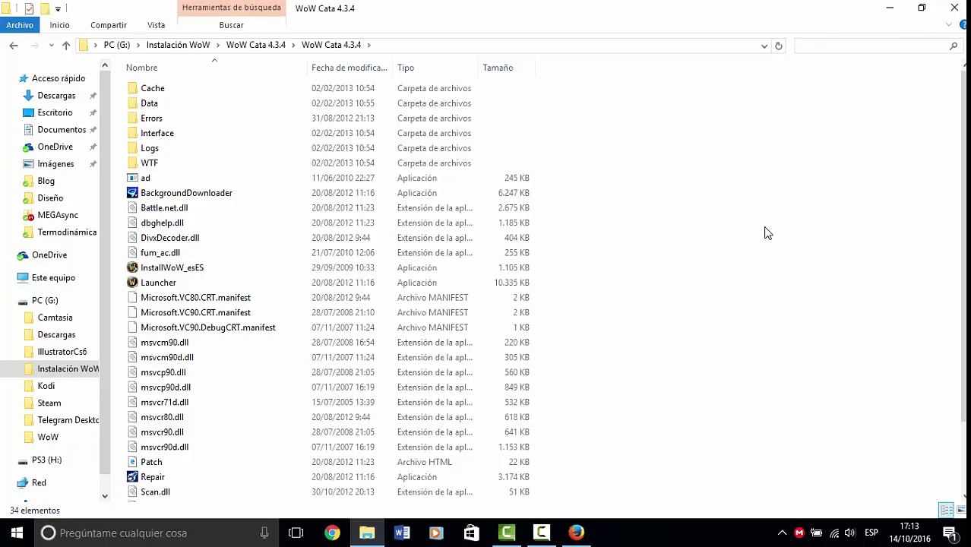Viewport: 971px width, 547px height.
Task: Open Google Chrome from the taskbar
Action: coord(332,533)
